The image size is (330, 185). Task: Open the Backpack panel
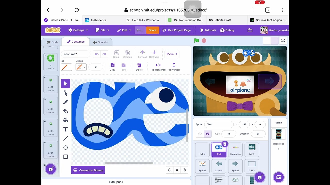coord(116,182)
